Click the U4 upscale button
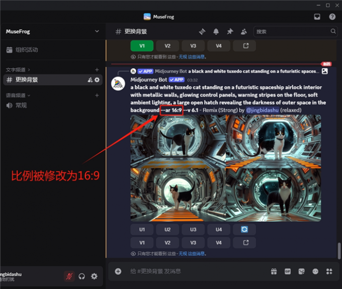The image size is (342, 289). click(x=219, y=229)
